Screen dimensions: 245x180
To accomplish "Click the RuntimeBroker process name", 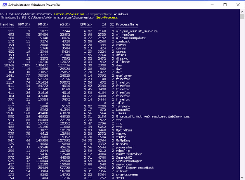I will point(129,154).
